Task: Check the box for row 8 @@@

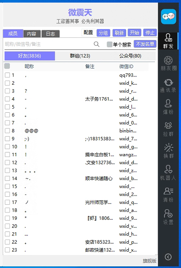Action: [7, 131]
